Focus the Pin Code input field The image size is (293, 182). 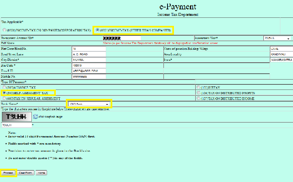click(x=89, y=65)
